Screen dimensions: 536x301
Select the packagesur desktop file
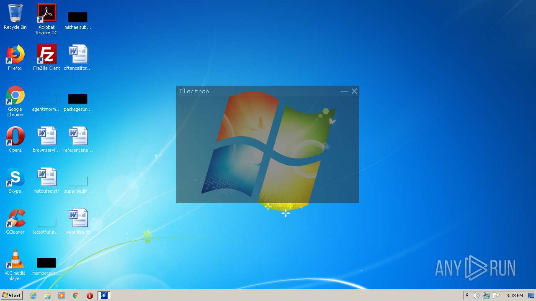78,102
